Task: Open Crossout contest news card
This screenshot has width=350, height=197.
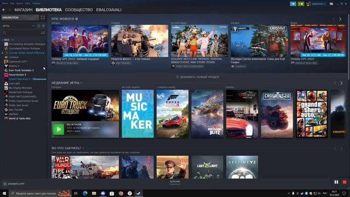Action: coord(259,40)
